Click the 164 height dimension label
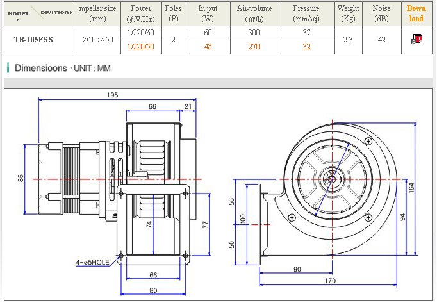 click(412, 186)
